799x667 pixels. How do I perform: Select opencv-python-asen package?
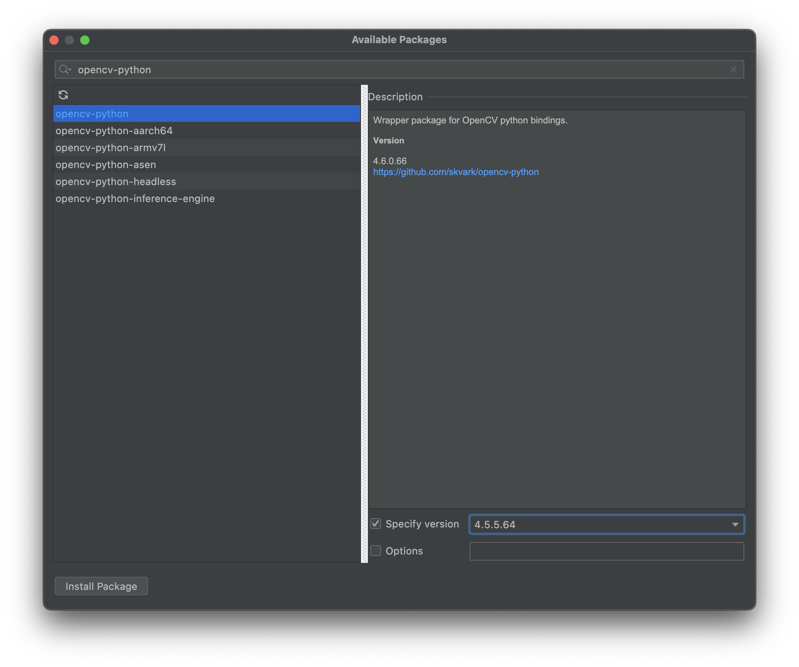pyautogui.click(x=106, y=165)
